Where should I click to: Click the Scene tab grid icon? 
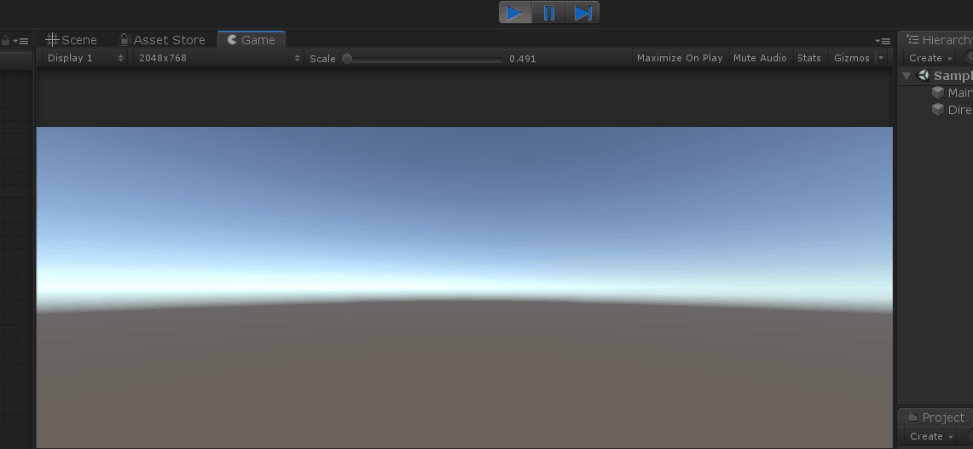(x=52, y=40)
